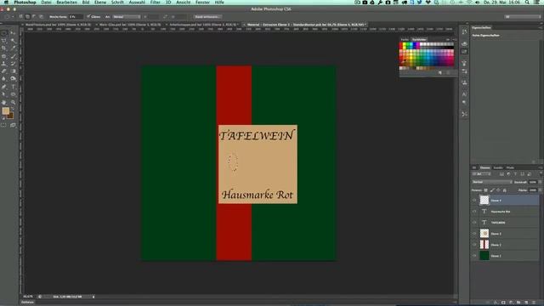Viewport: 544px width, 306px height.
Task: Pick the red swatch in Farbfelder panel
Action: pos(401,45)
